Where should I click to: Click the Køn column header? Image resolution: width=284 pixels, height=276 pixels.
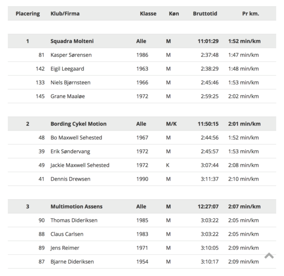(x=174, y=14)
